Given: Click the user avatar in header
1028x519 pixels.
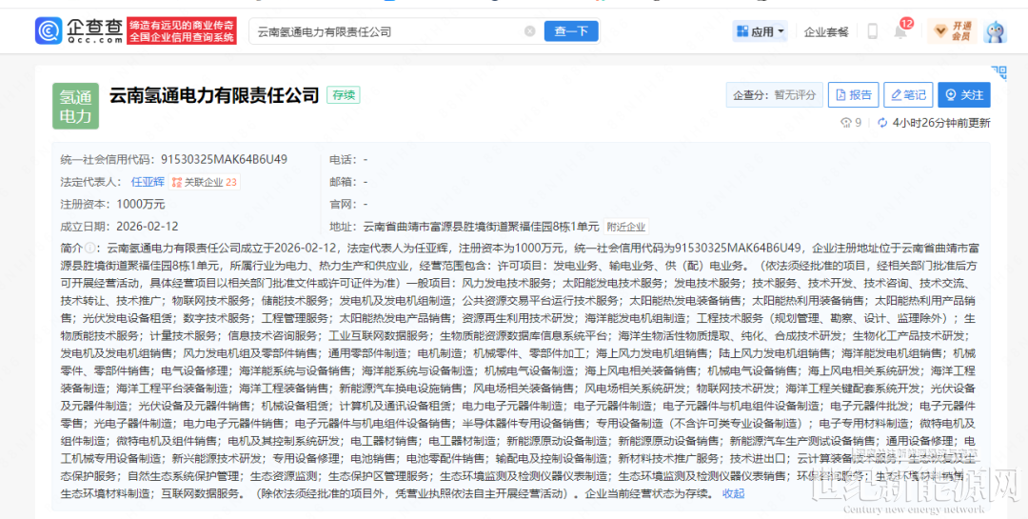Looking at the screenshot, I should tap(995, 31).
